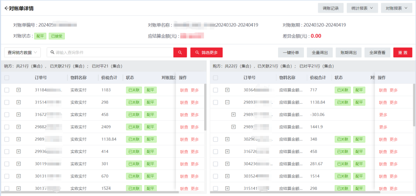Click the 筛选更多 filter button
Screen dimensions: 416x196
click(x=206, y=52)
